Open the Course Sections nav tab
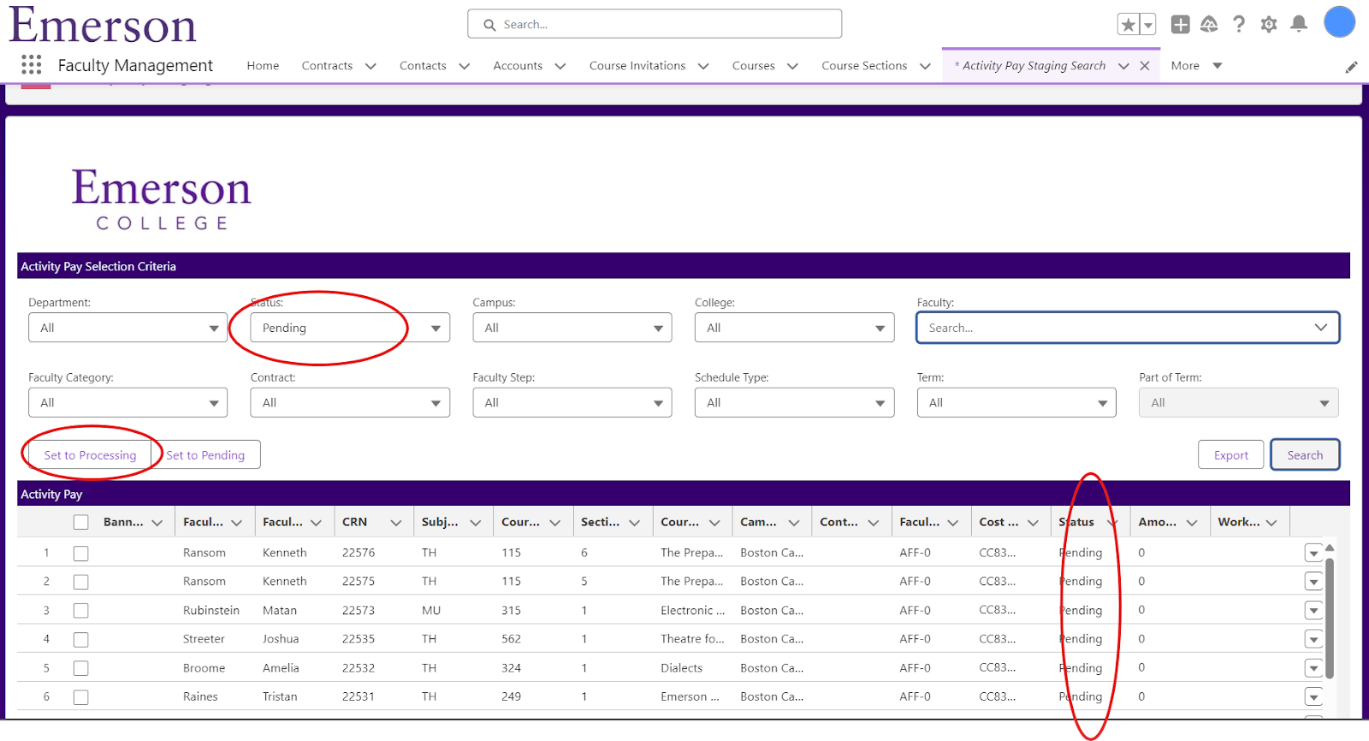 coord(864,66)
